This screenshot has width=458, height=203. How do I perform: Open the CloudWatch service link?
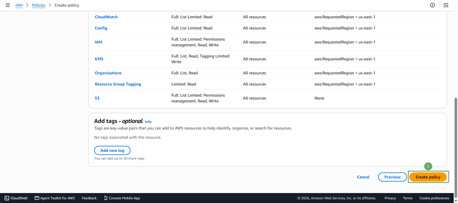[x=106, y=17]
